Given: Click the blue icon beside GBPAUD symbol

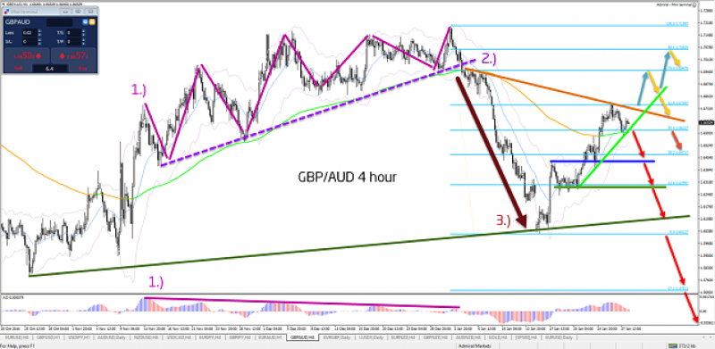Looking at the screenshot, I should coord(85,22).
